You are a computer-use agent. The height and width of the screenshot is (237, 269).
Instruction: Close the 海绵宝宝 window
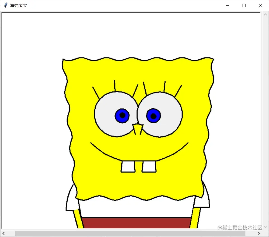click(260, 5)
